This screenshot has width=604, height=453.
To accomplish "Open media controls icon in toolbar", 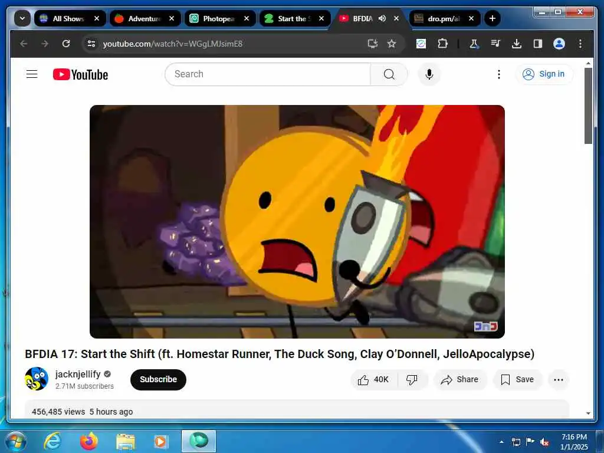I will pyautogui.click(x=495, y=44).
